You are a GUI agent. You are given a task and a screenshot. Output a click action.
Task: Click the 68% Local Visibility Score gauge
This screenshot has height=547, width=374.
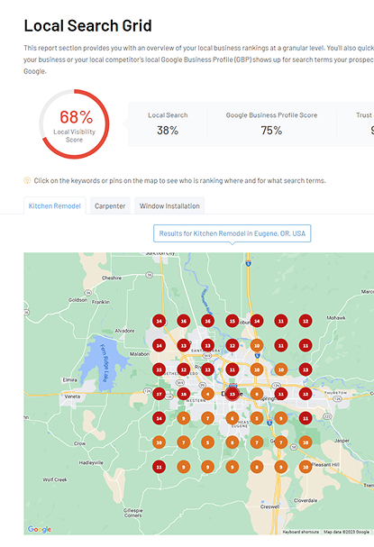(x=74, y=123)
